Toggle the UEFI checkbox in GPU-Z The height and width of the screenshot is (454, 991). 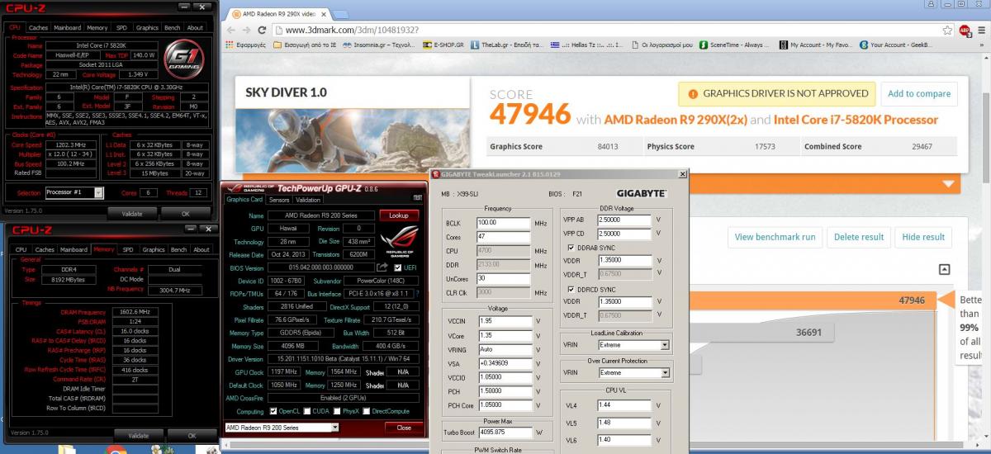[399, 267]
